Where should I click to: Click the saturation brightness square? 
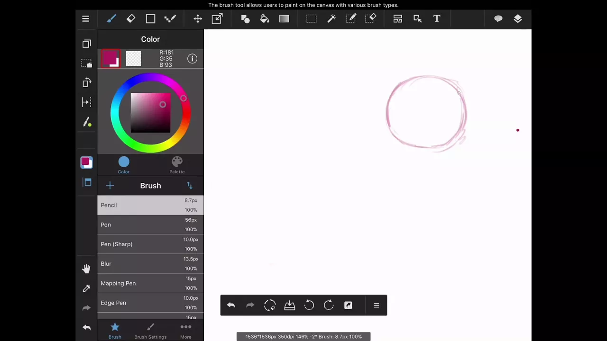[x=150, y=113]
